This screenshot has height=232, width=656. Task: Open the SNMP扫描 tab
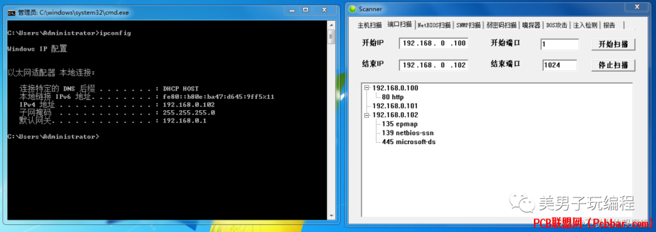[468, 25]
